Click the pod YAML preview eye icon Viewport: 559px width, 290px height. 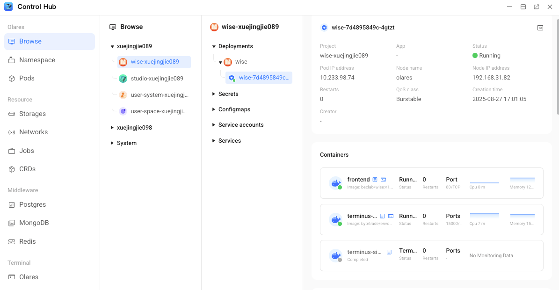point(540,28)
